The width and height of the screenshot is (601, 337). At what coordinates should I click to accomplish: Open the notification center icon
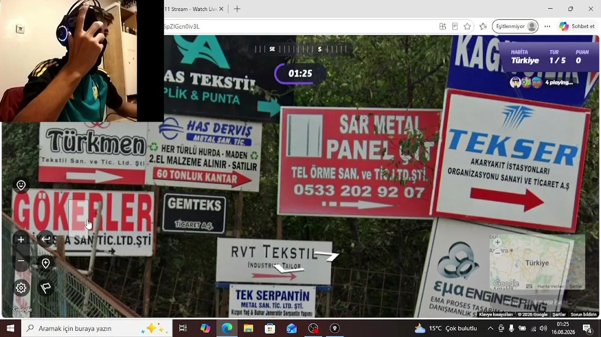(x=587, y=328)
